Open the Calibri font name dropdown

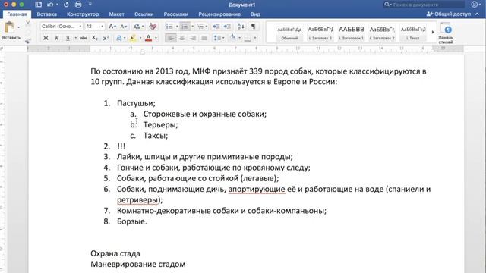(80, 27)
